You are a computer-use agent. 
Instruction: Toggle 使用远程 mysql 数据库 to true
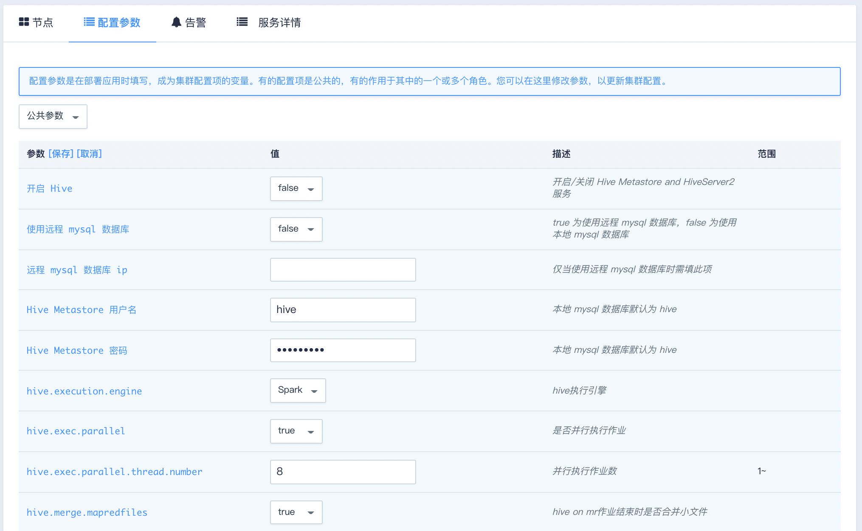point(297,228)
